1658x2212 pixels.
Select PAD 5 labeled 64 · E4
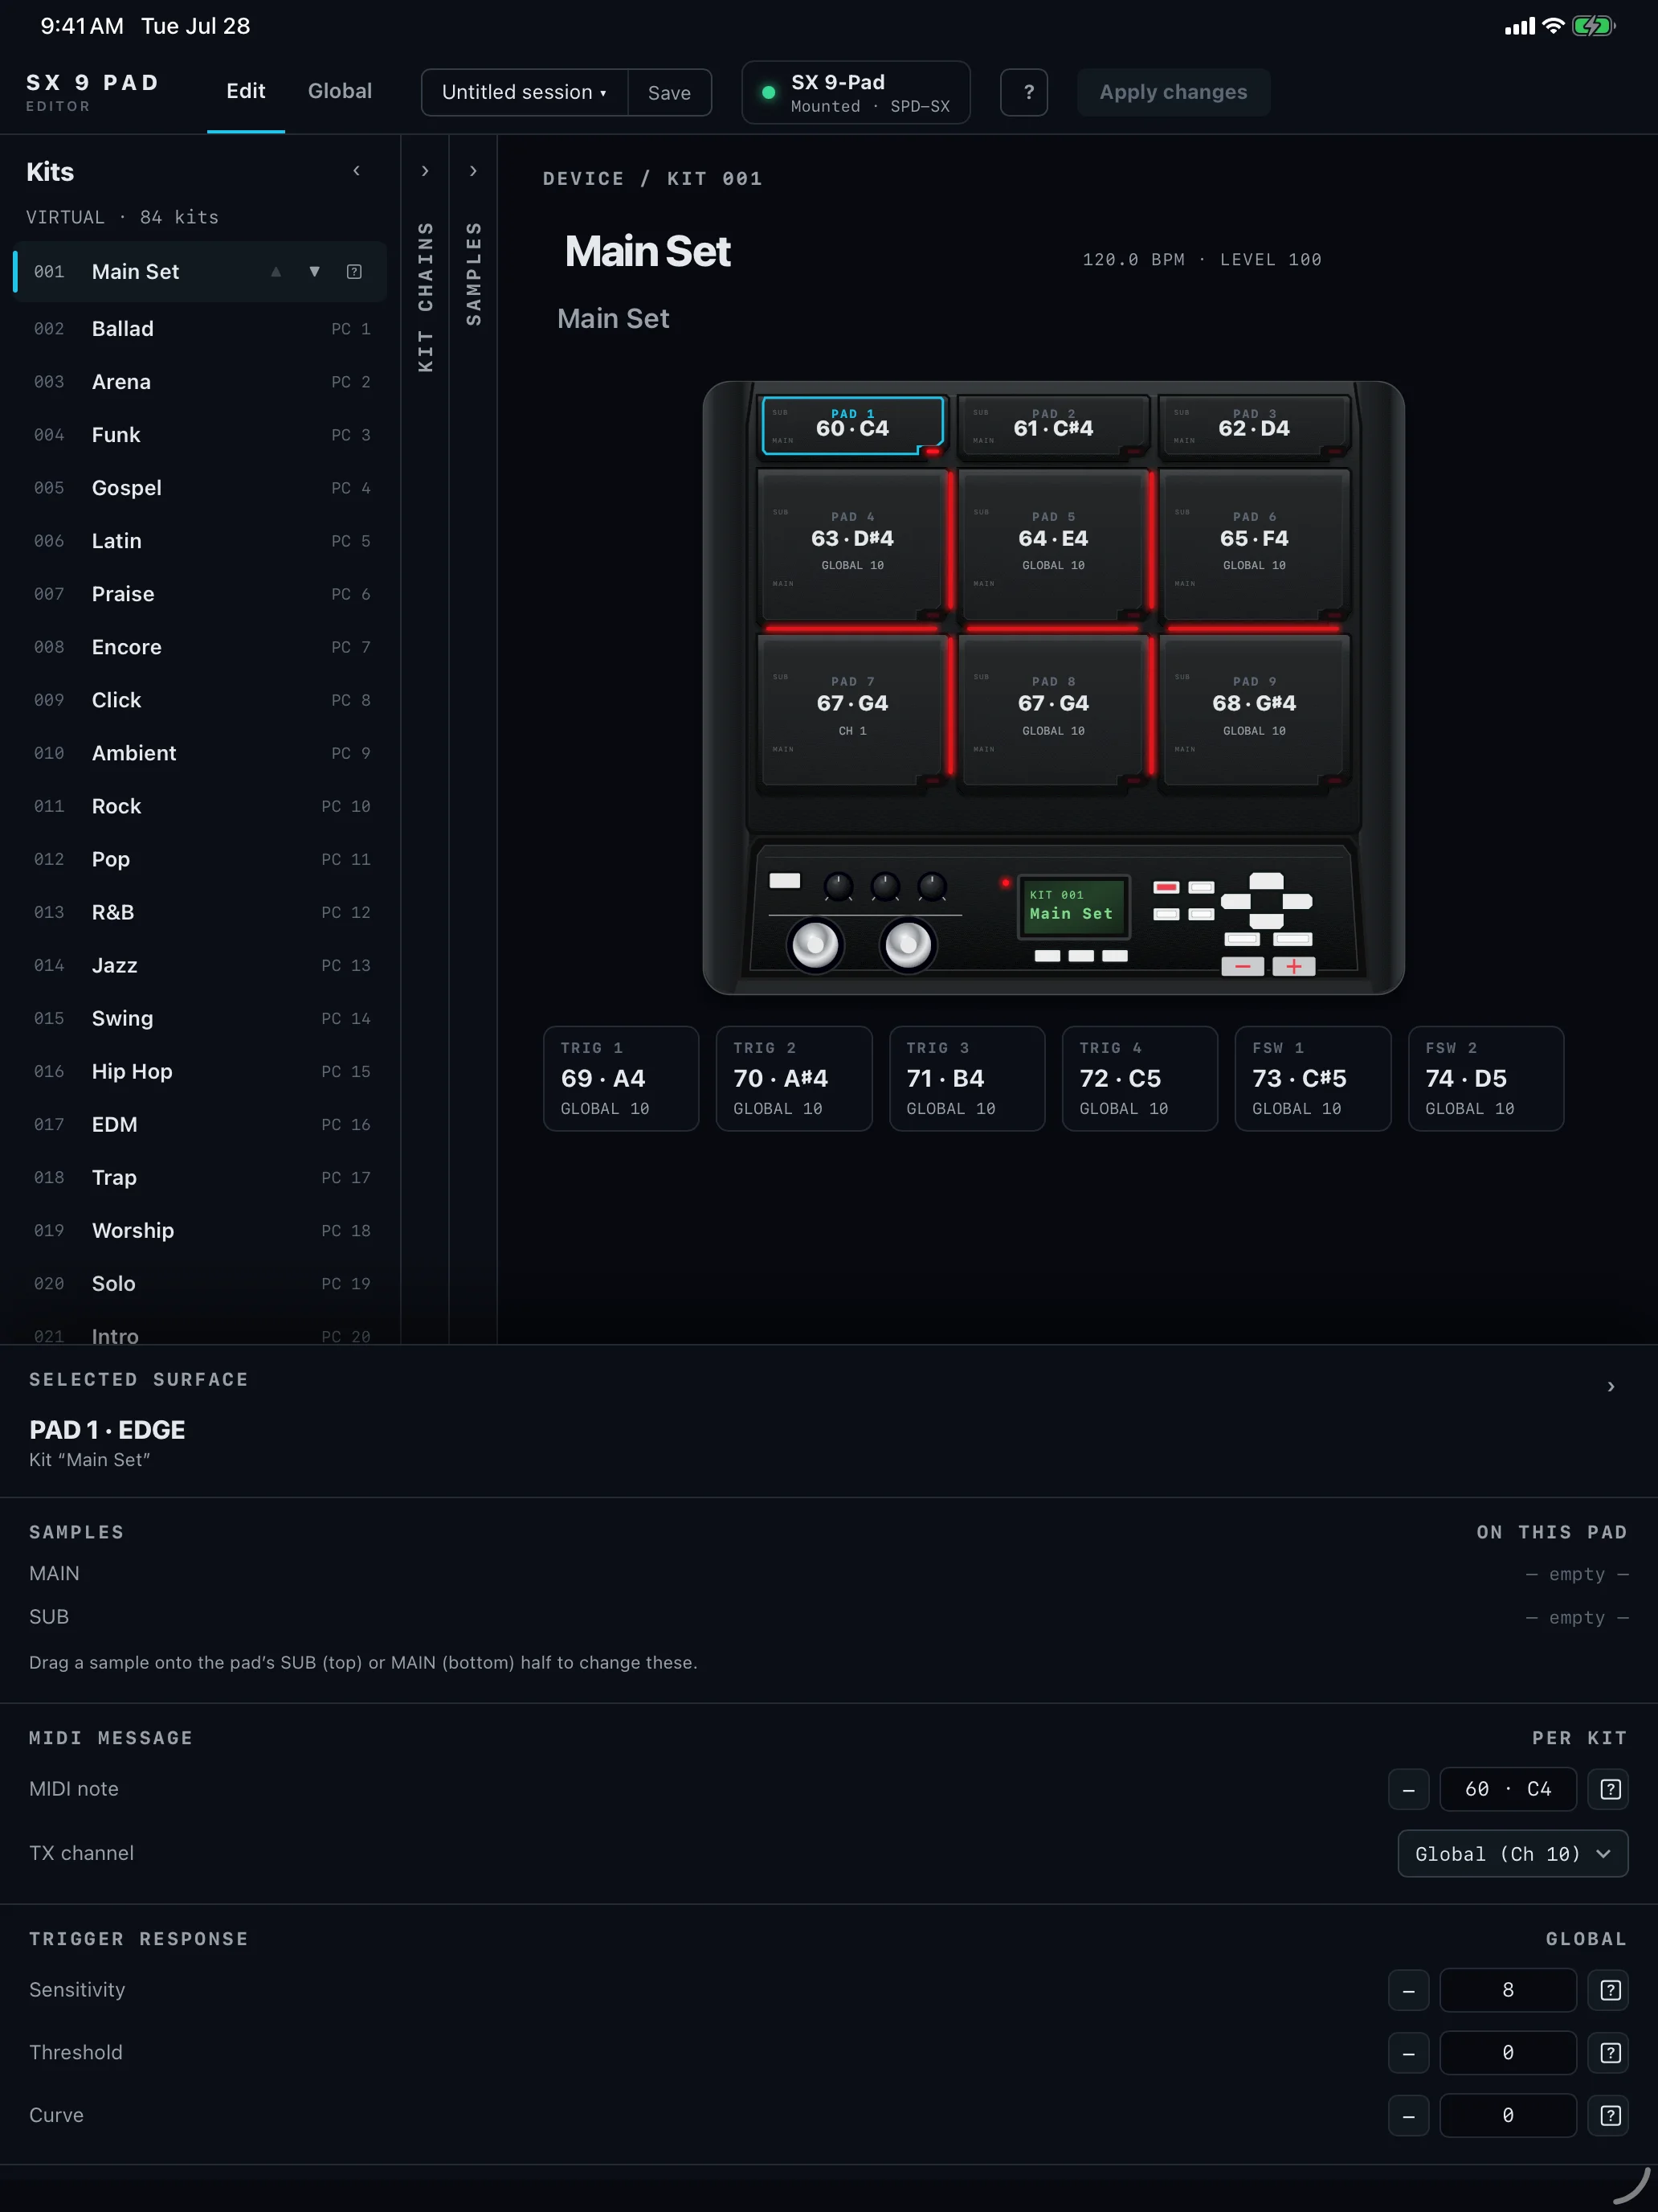(x=1052, y=546)
